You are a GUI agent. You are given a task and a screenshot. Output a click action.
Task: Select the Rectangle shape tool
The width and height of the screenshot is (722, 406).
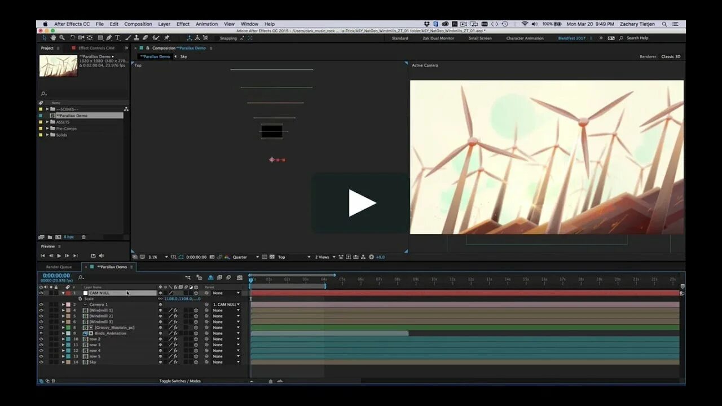tap(100, 38)
